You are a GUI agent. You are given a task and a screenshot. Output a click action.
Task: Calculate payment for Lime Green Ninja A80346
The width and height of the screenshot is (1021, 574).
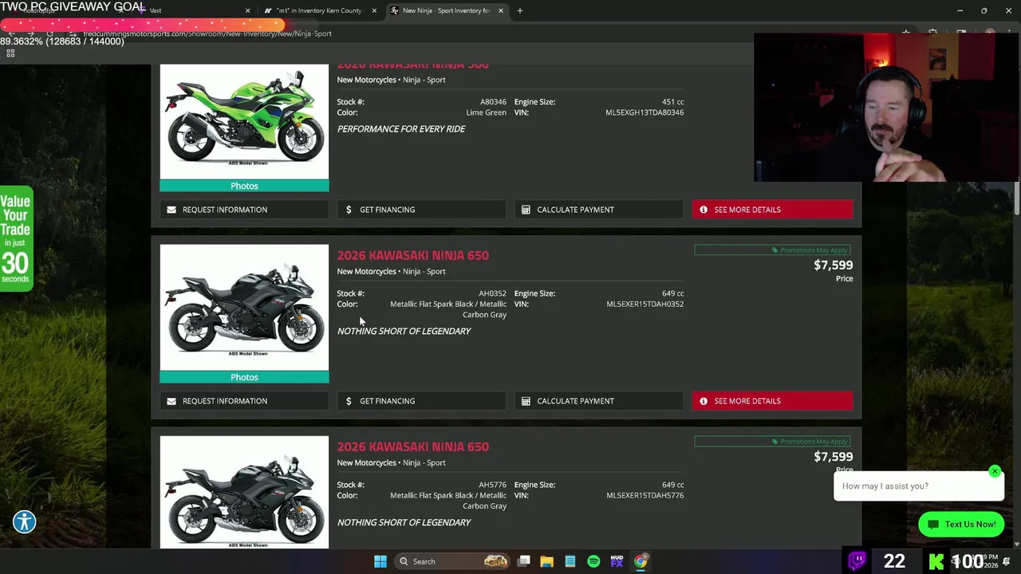[598, 210]
